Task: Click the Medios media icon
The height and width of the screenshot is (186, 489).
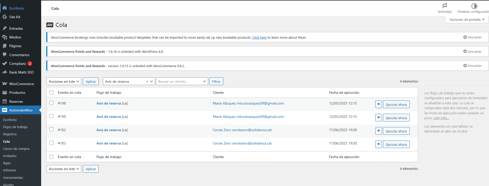Action: 5,37
